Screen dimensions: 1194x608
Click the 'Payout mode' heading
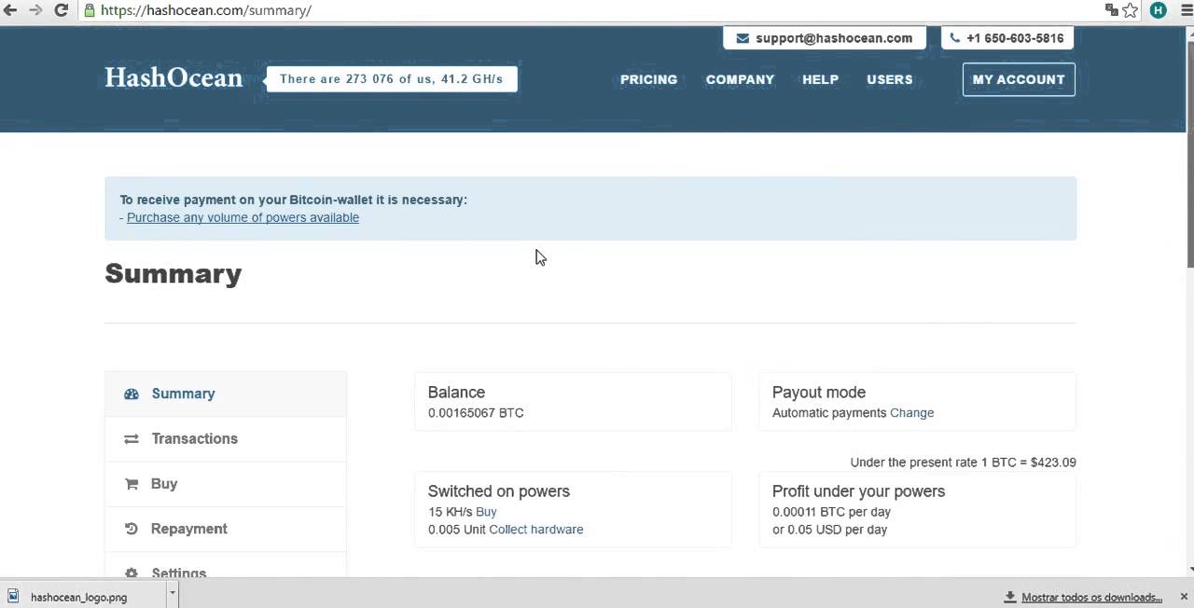(819, 393)
